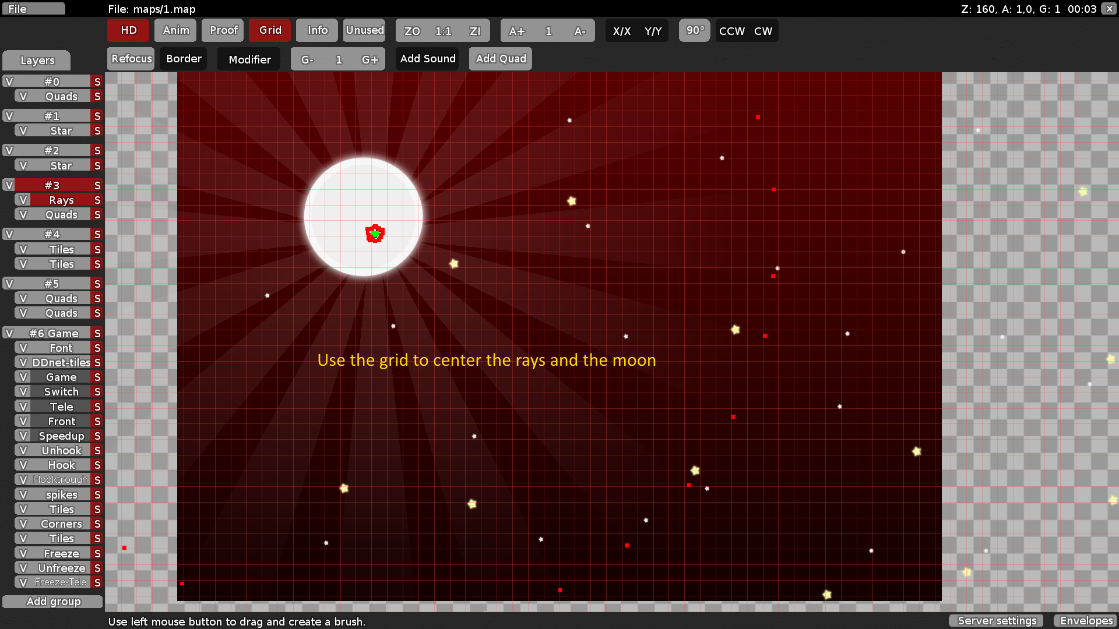Rotate brush counter-clockwise with CCW
This screenshot has height=629, width=1119.
(731, 31)
